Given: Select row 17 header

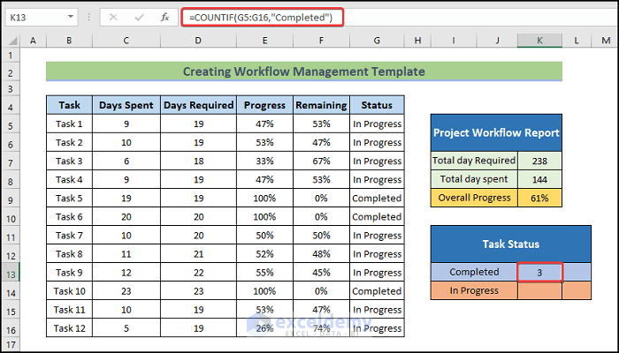Looking at the screenshot, I should click(11, 345).
